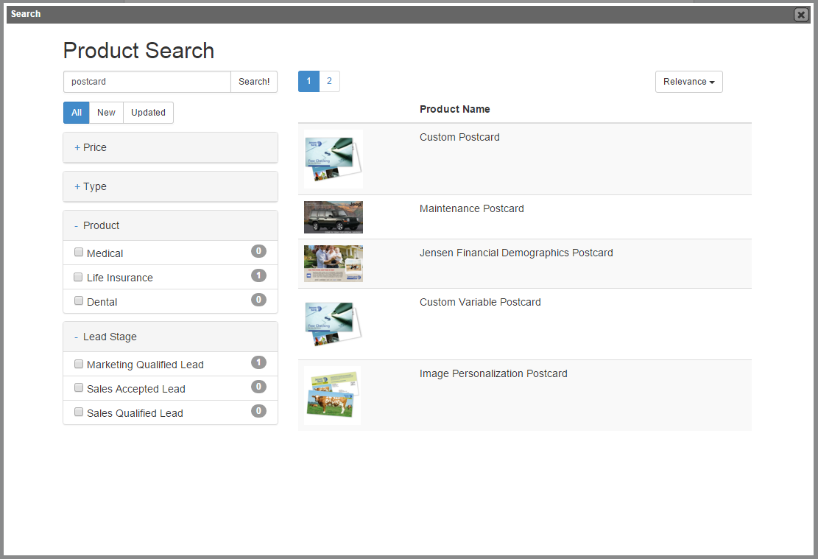Open the Custom Postcard product link
This screenshot has width=818, height=559.
coord(459,137)
